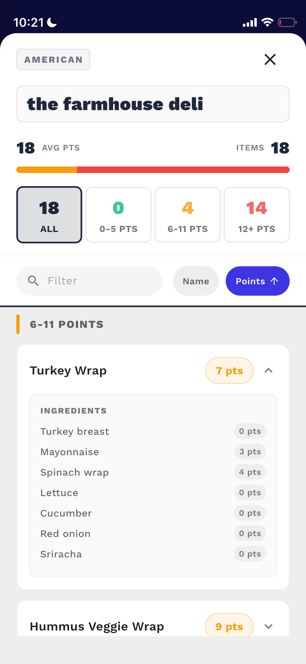Tap the 7 pts badge on Turkey Wrap

[x=229, y=370]
